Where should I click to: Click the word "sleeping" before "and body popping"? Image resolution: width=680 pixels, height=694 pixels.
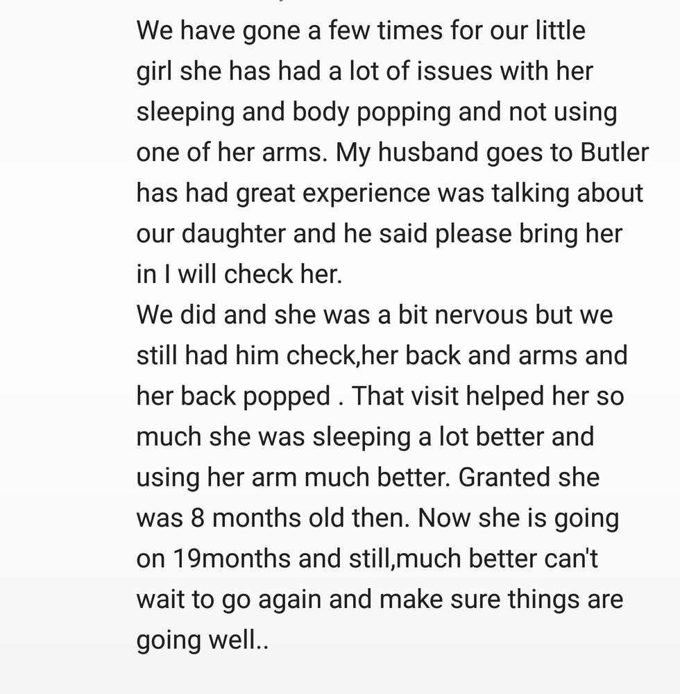(185, 112)
